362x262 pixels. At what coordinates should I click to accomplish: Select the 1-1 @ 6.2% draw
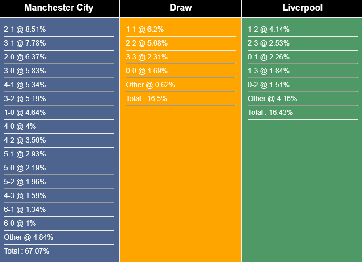pos(145,30)
